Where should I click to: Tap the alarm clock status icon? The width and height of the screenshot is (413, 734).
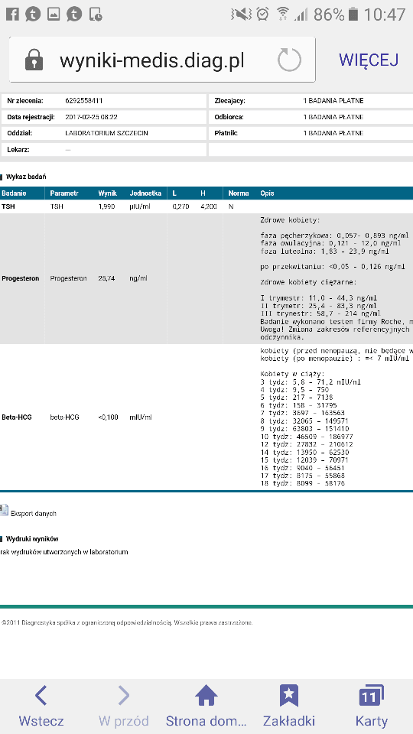262,15
